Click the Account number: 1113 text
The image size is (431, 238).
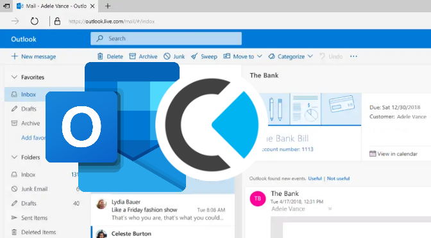coord(287,150)
